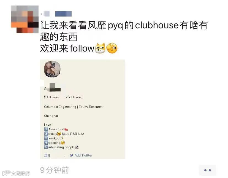Click the number 3 keycap icon
This screenshot has width=228, height=178.
click(x=46, y=138)
